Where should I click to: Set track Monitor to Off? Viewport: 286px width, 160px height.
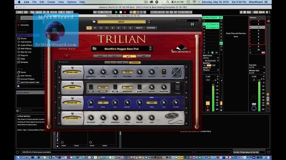tap(214, 65)
